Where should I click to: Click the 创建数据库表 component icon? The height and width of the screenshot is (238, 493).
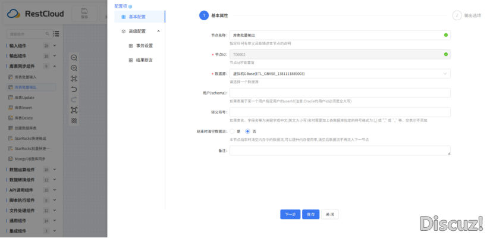pyautogui.click(x=10, y=128)
